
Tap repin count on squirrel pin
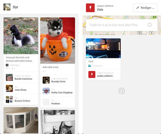click(13, 69)
